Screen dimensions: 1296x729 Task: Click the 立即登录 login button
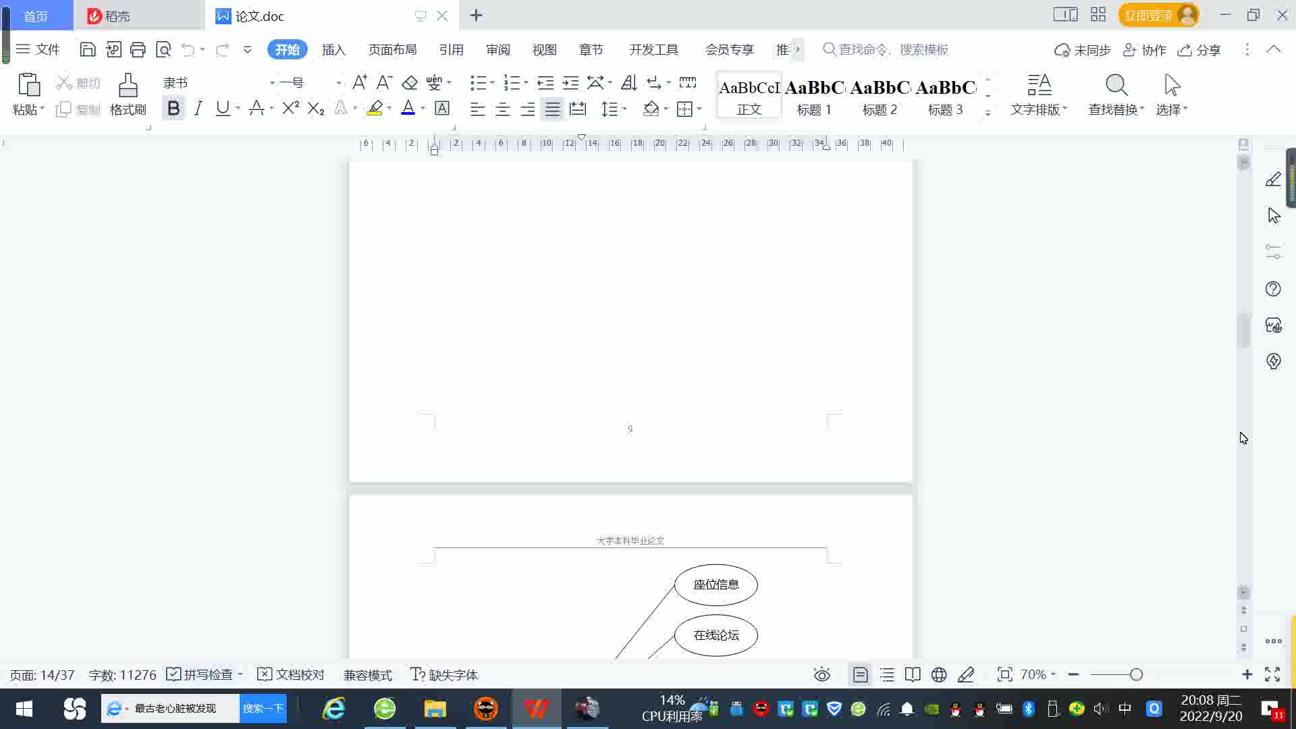[1147, 15]
